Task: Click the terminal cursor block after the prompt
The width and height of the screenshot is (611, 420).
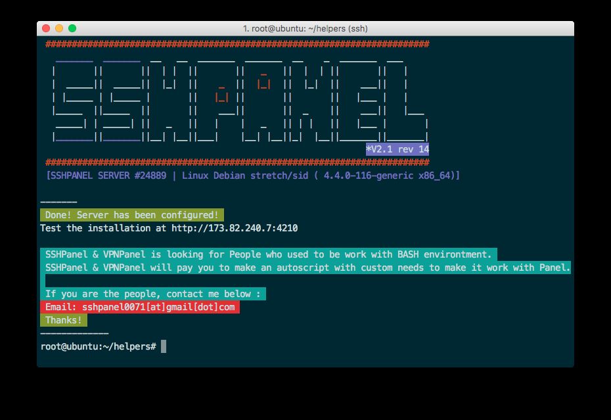Action: 164,346
